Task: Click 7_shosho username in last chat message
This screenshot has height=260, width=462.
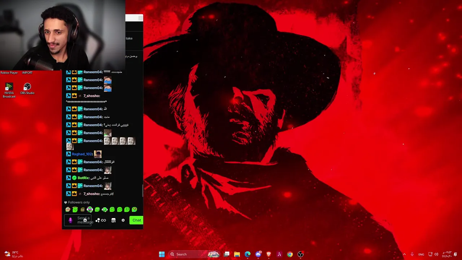Action: pyautogui.click(x=91, y=194)
